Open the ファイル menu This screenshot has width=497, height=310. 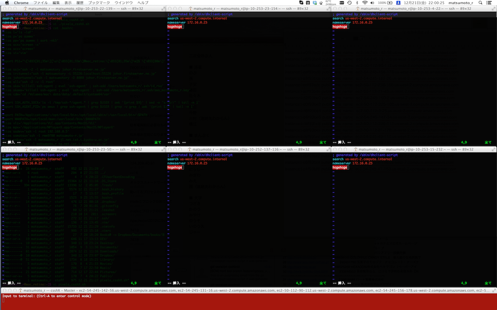tap(40, 3)
